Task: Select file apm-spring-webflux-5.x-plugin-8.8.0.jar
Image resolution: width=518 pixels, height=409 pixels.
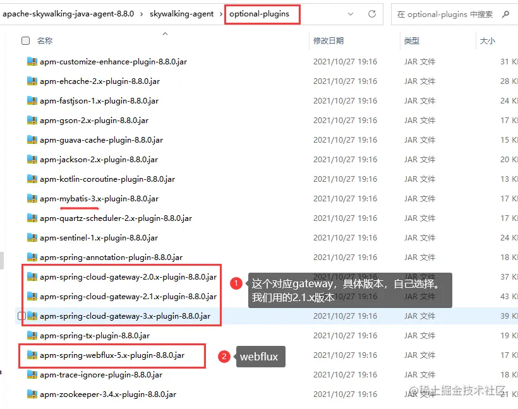Action: pos(112,355)
